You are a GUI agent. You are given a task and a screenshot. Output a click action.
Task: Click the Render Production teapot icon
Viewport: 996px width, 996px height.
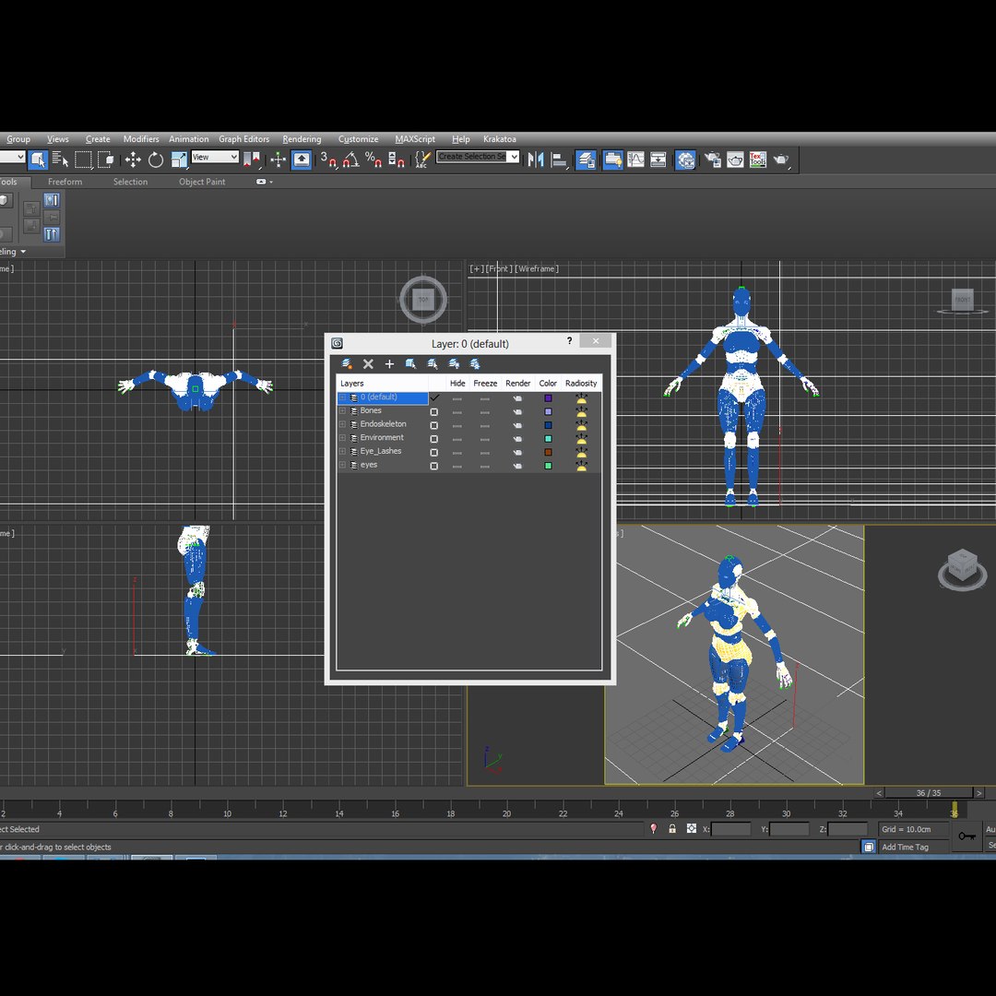[x=781, y=160]
